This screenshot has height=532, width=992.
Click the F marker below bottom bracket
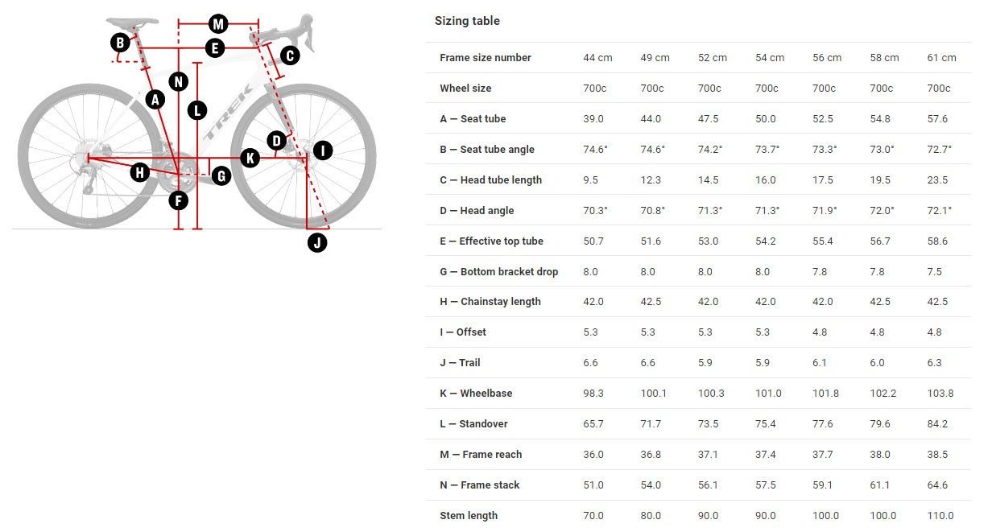[x=179, y=200]
